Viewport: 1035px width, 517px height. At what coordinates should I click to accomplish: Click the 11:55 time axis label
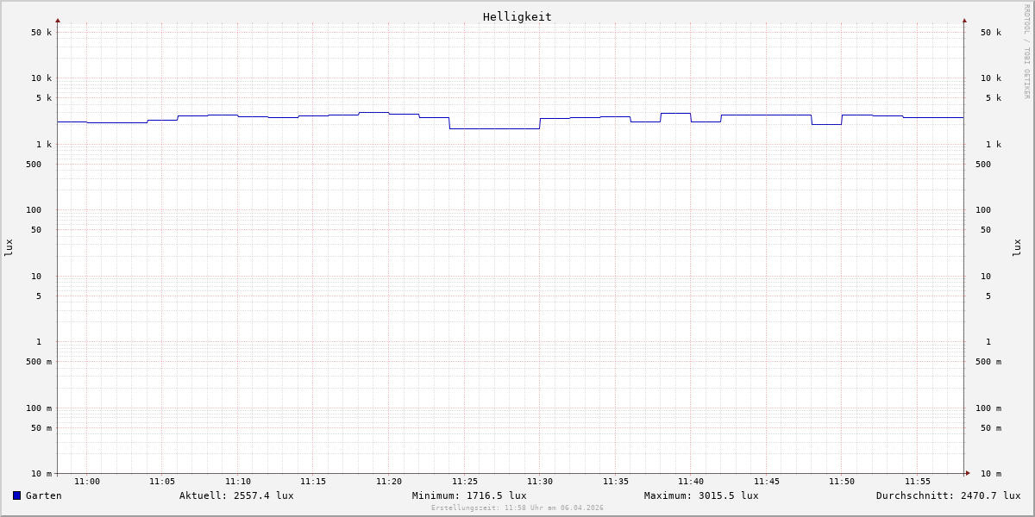point(918,482)
